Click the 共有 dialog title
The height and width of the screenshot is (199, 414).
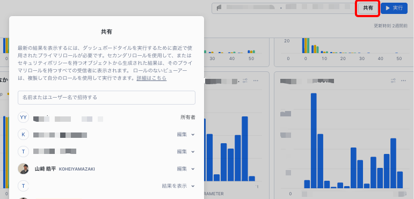click(x=106, y=32)
